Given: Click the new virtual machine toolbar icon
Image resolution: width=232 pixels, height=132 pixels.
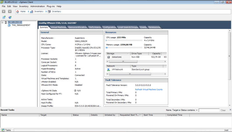Looking at the screenshot, I should [4, 17].
